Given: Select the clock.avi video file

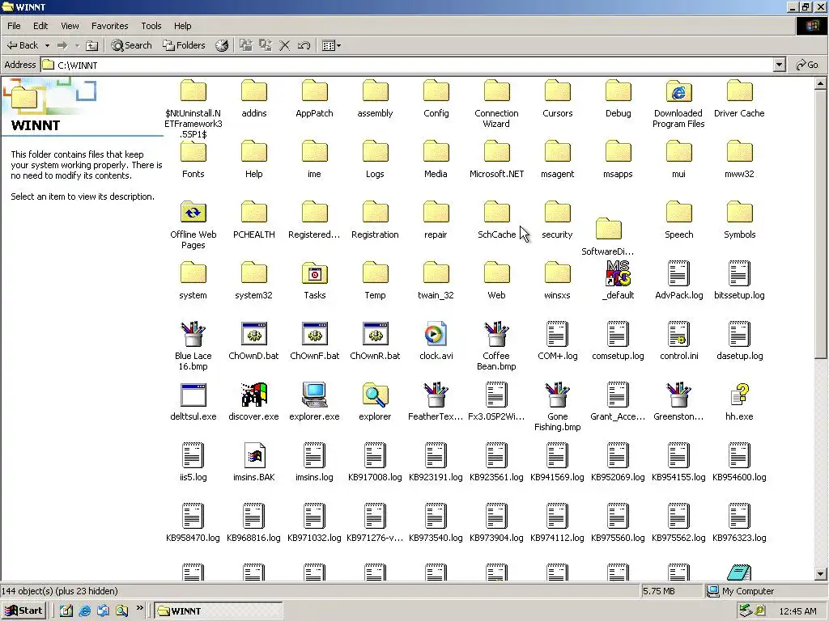Looking at the screenshot, I should pyautogui.click(x=436, y=341).
